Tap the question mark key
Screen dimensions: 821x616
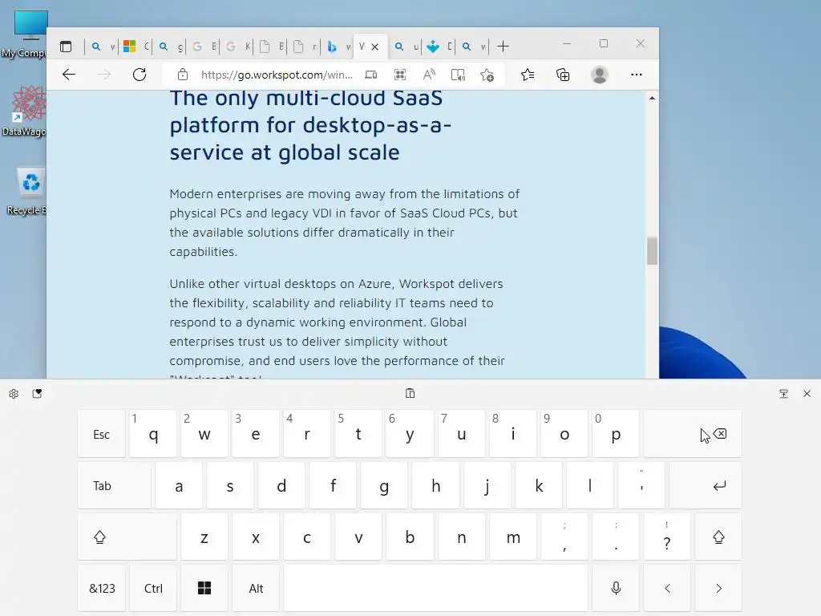(x=667, y=537)
